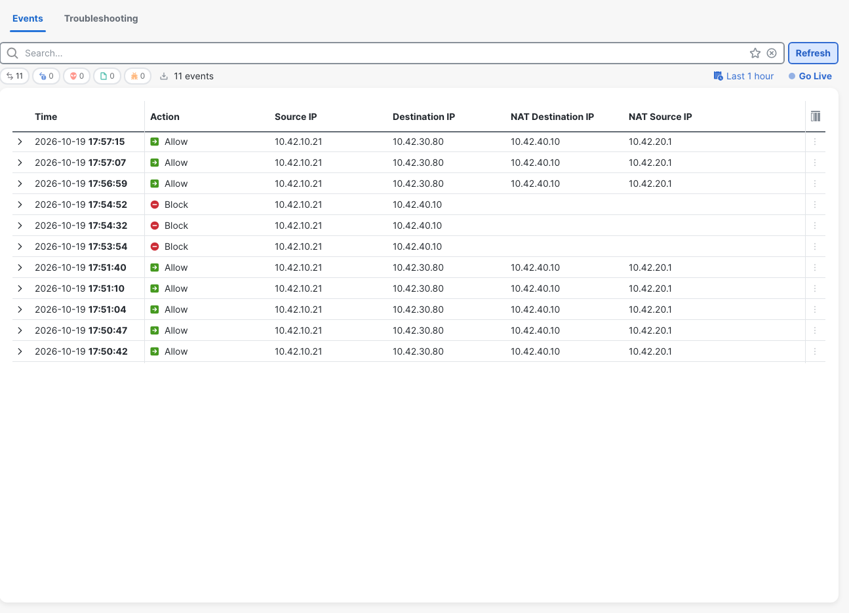Image resolution: width=849 pixels, height=613 pixels.
Task: Click Source IP 10.42.10.21 in the 17:57:15 row
Action: click(298, 142)
